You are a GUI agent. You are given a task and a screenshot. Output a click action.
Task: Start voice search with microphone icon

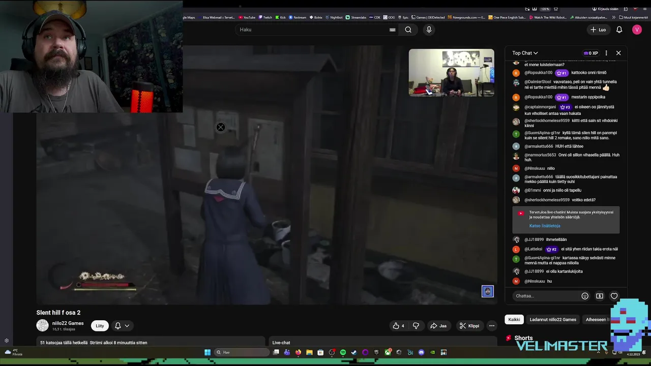pyautogui.click(x=429, y=29)
